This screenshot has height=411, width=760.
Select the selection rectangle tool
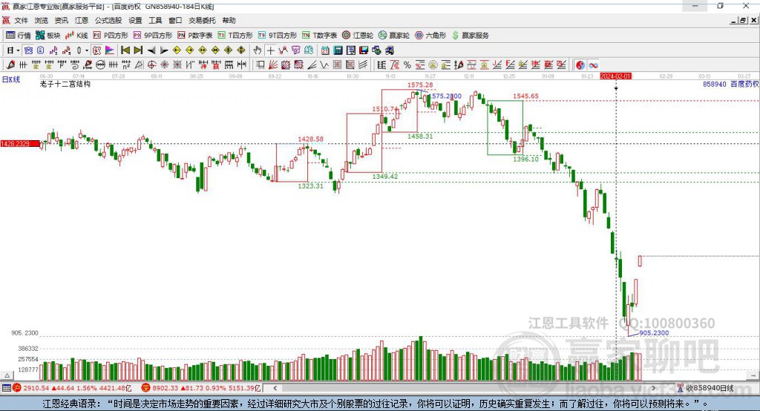[261, 65]
